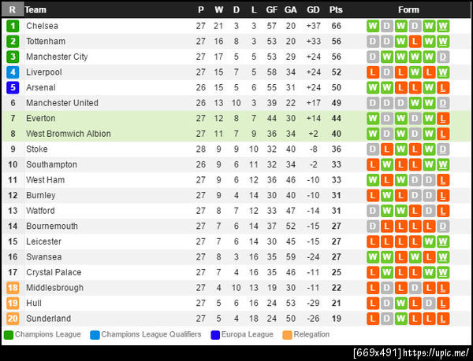Click Hull's orange rank 19 badge
This screenshot has height=361, width=473.
coord(13,303)
